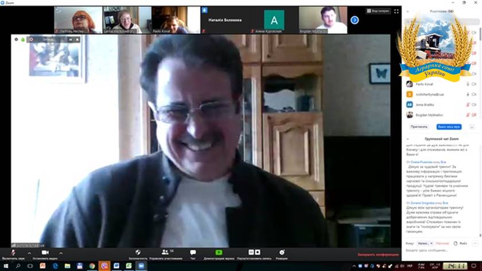482x271 pixels.
Task: Select the Алена Куровская avatar tile
Action: (274, 20)
